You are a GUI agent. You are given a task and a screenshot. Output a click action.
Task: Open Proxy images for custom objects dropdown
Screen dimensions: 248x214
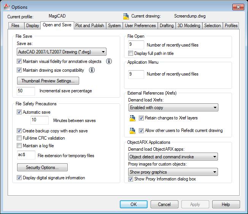173,172
